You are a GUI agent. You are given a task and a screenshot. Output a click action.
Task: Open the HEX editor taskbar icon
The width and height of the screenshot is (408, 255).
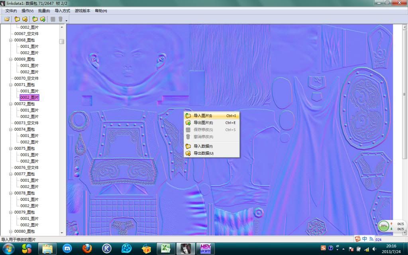206,248
